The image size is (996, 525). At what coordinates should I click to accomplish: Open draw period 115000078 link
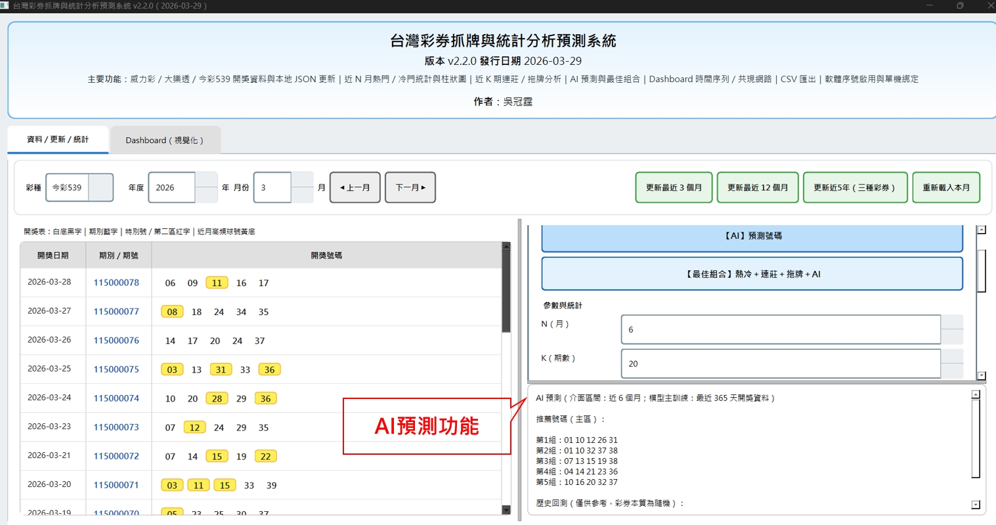point(116,283)
